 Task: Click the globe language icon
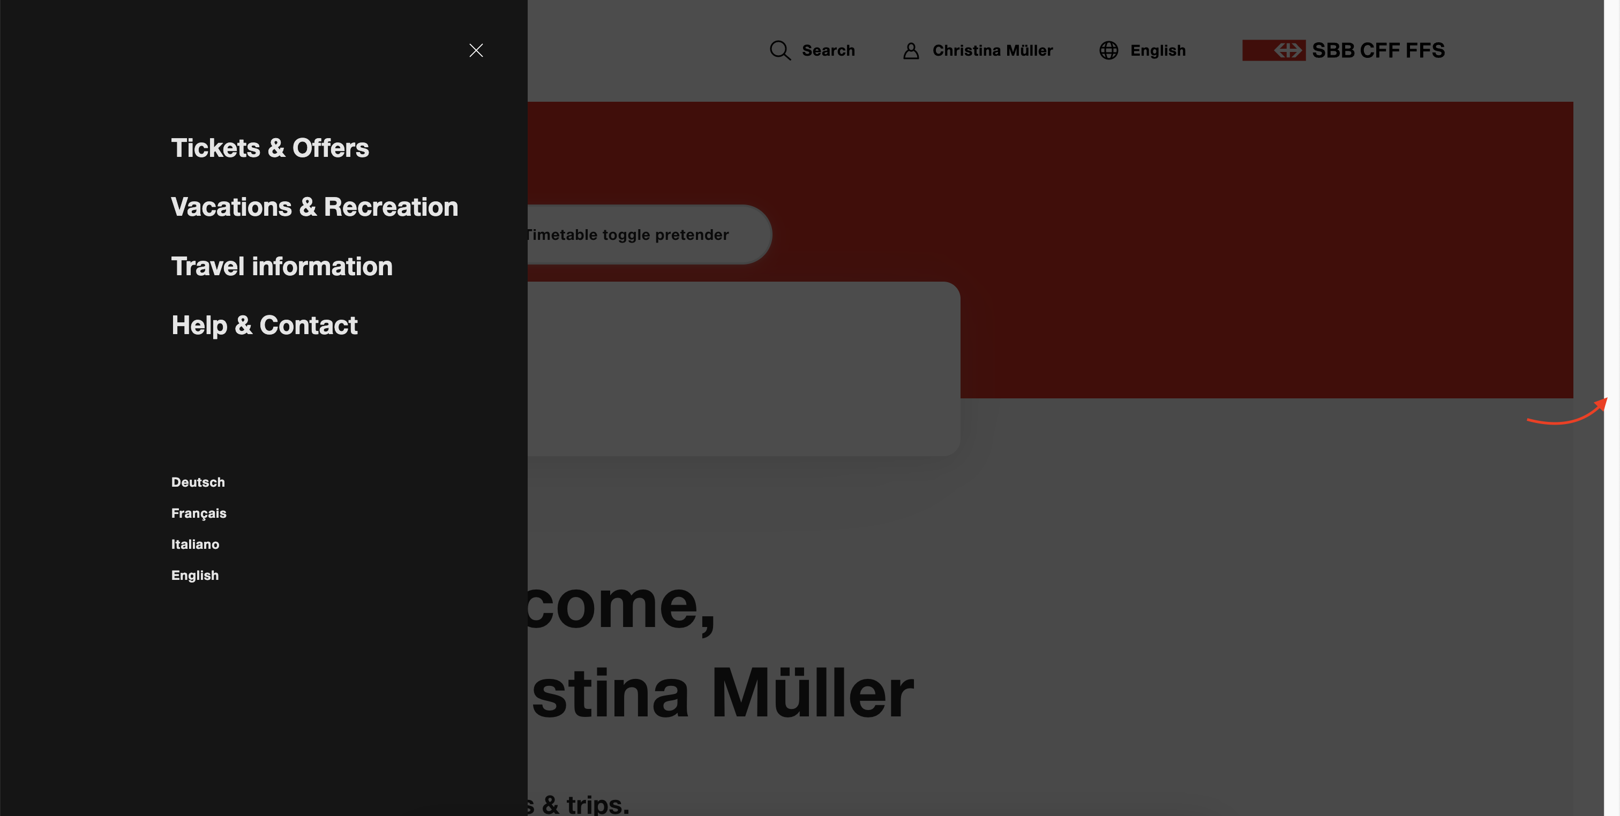click(x=1108, y=50)
